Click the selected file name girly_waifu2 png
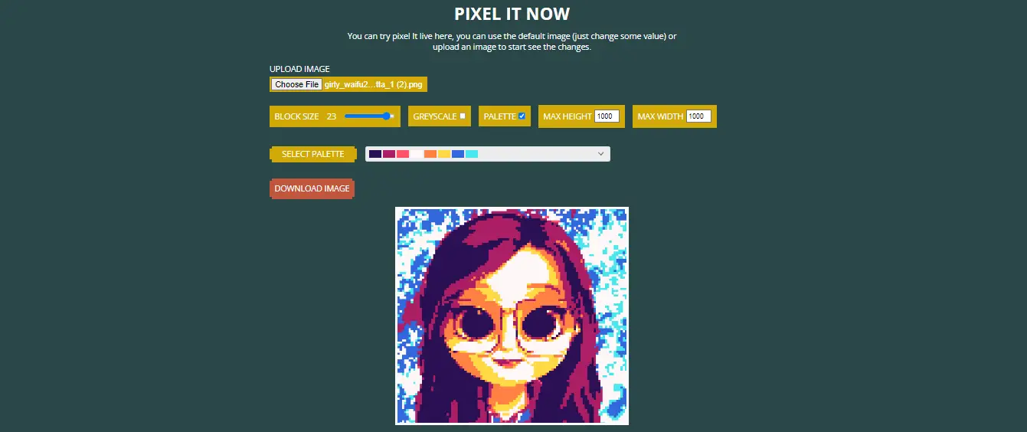 click(x=375, y=85)
